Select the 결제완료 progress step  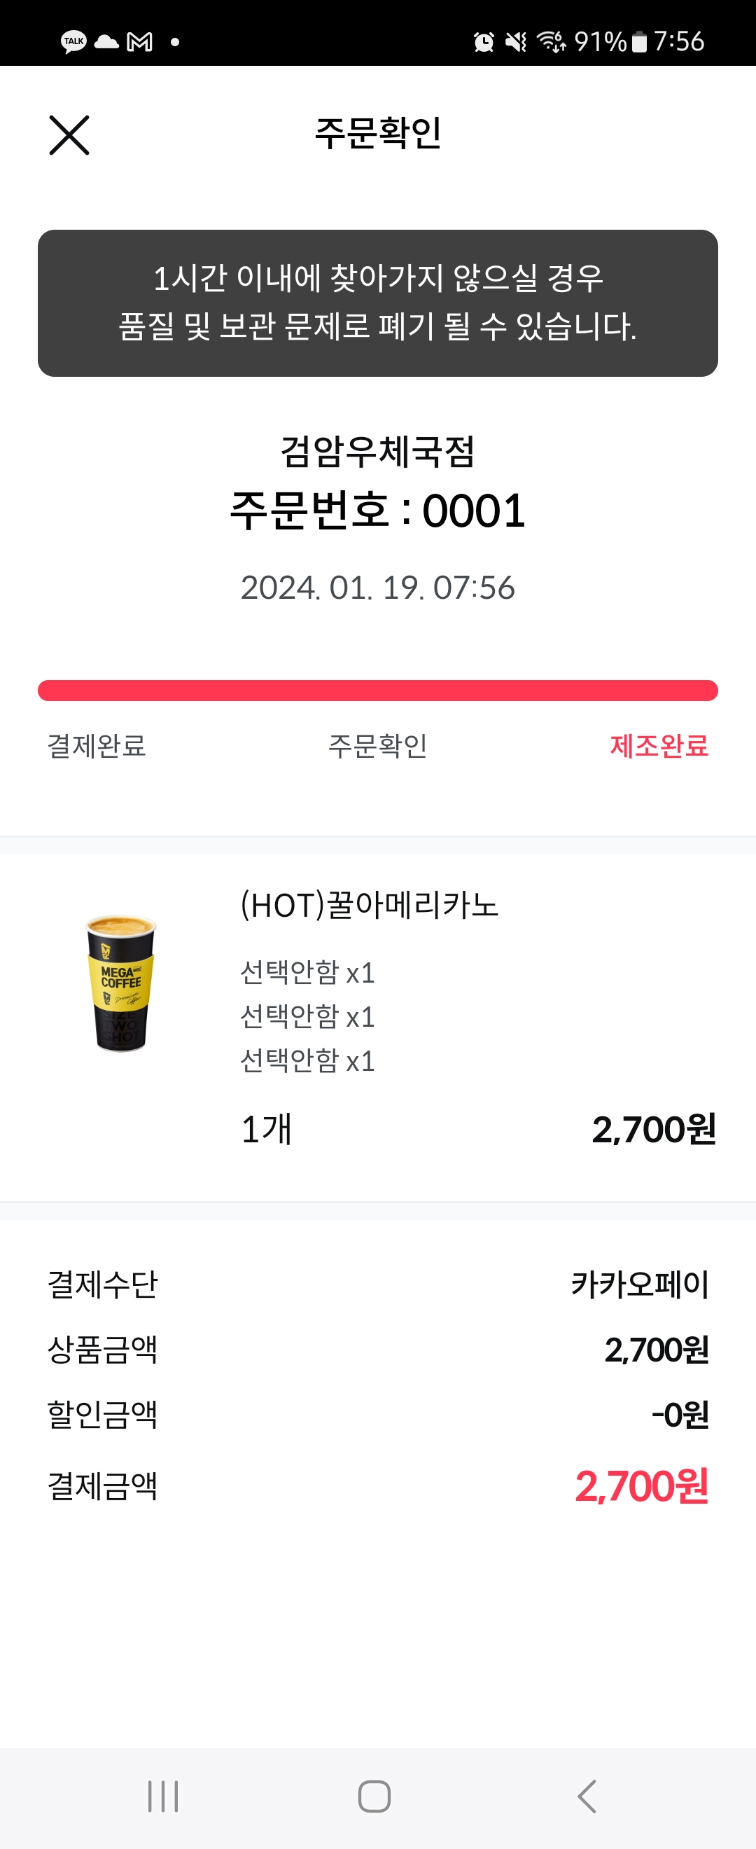[x=97, y=746]
